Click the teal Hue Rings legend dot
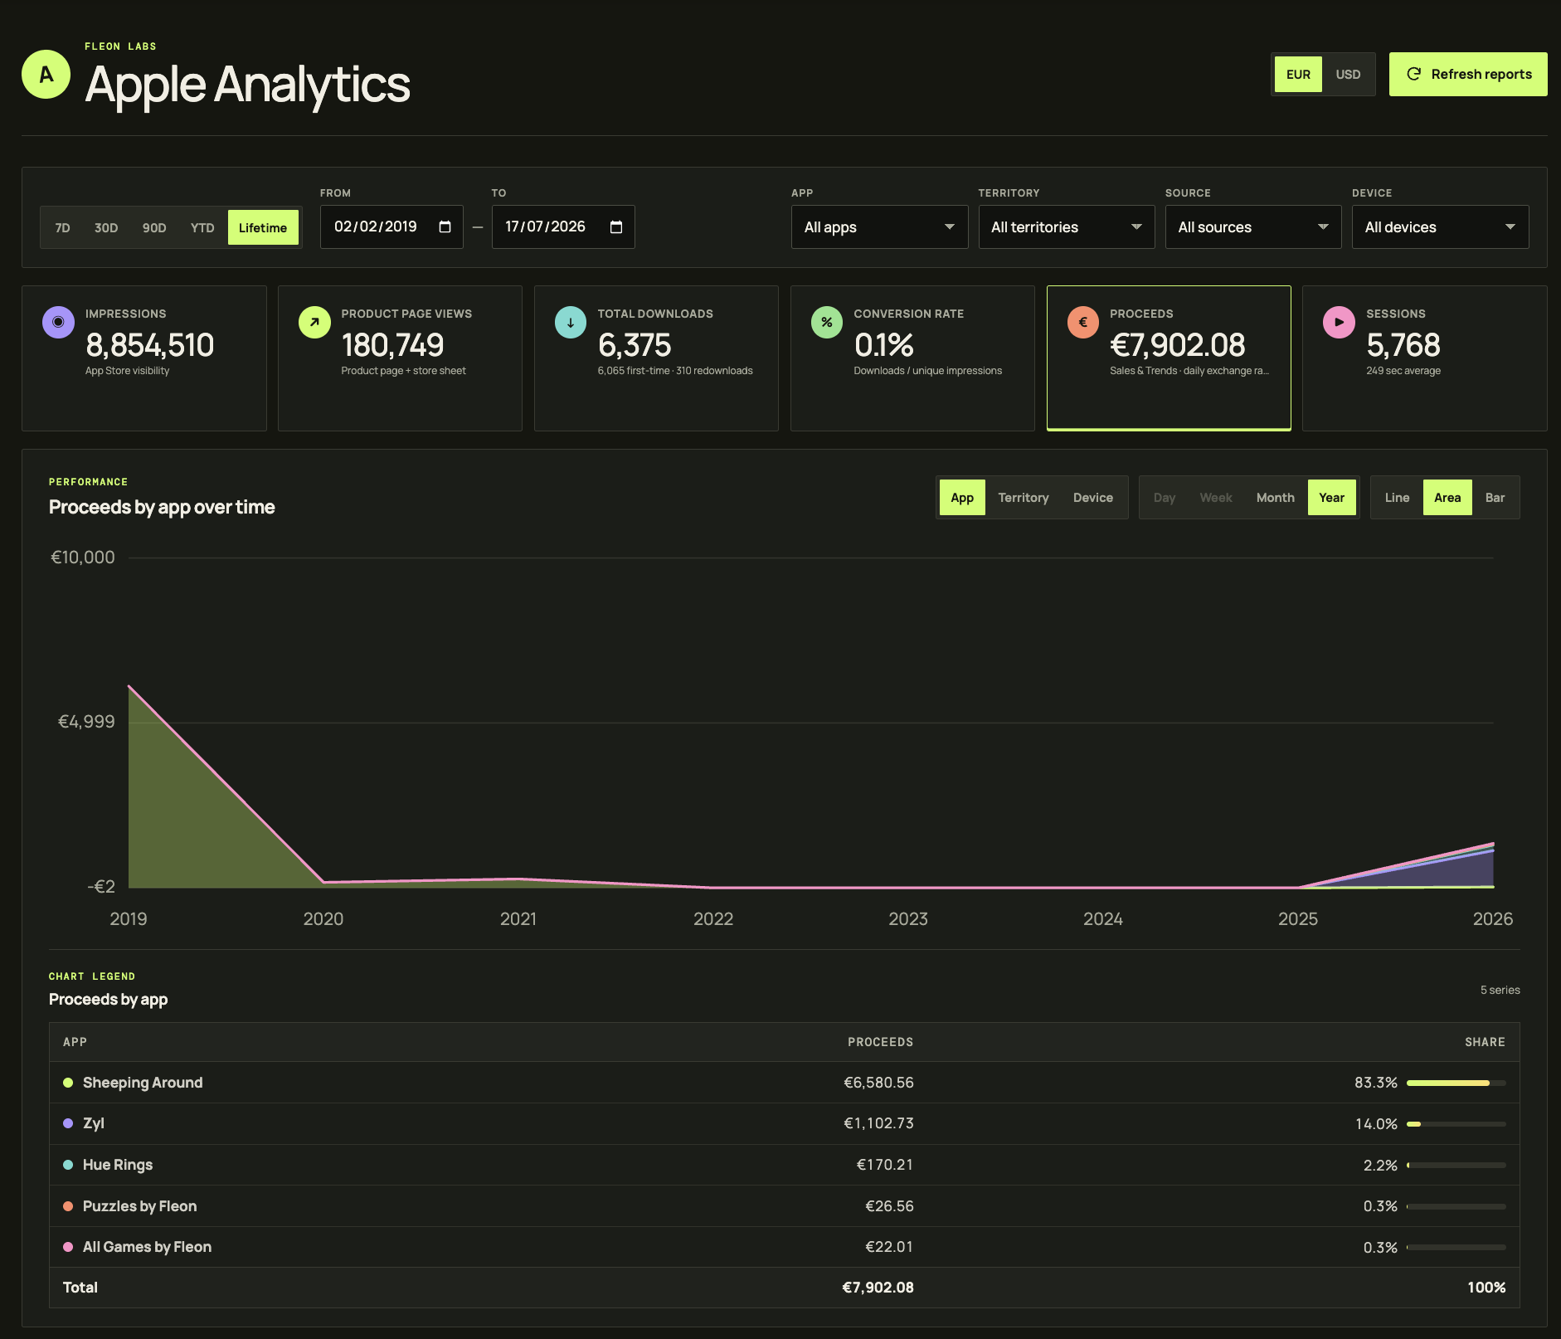Viewport: 1561px width, 1339px height. pos(68,1165)
